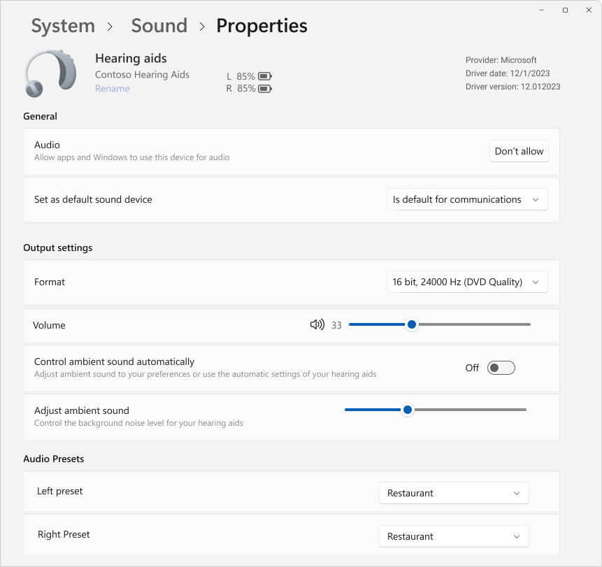Open the Right Preset Restaurant dropdown

coord(454,536)
